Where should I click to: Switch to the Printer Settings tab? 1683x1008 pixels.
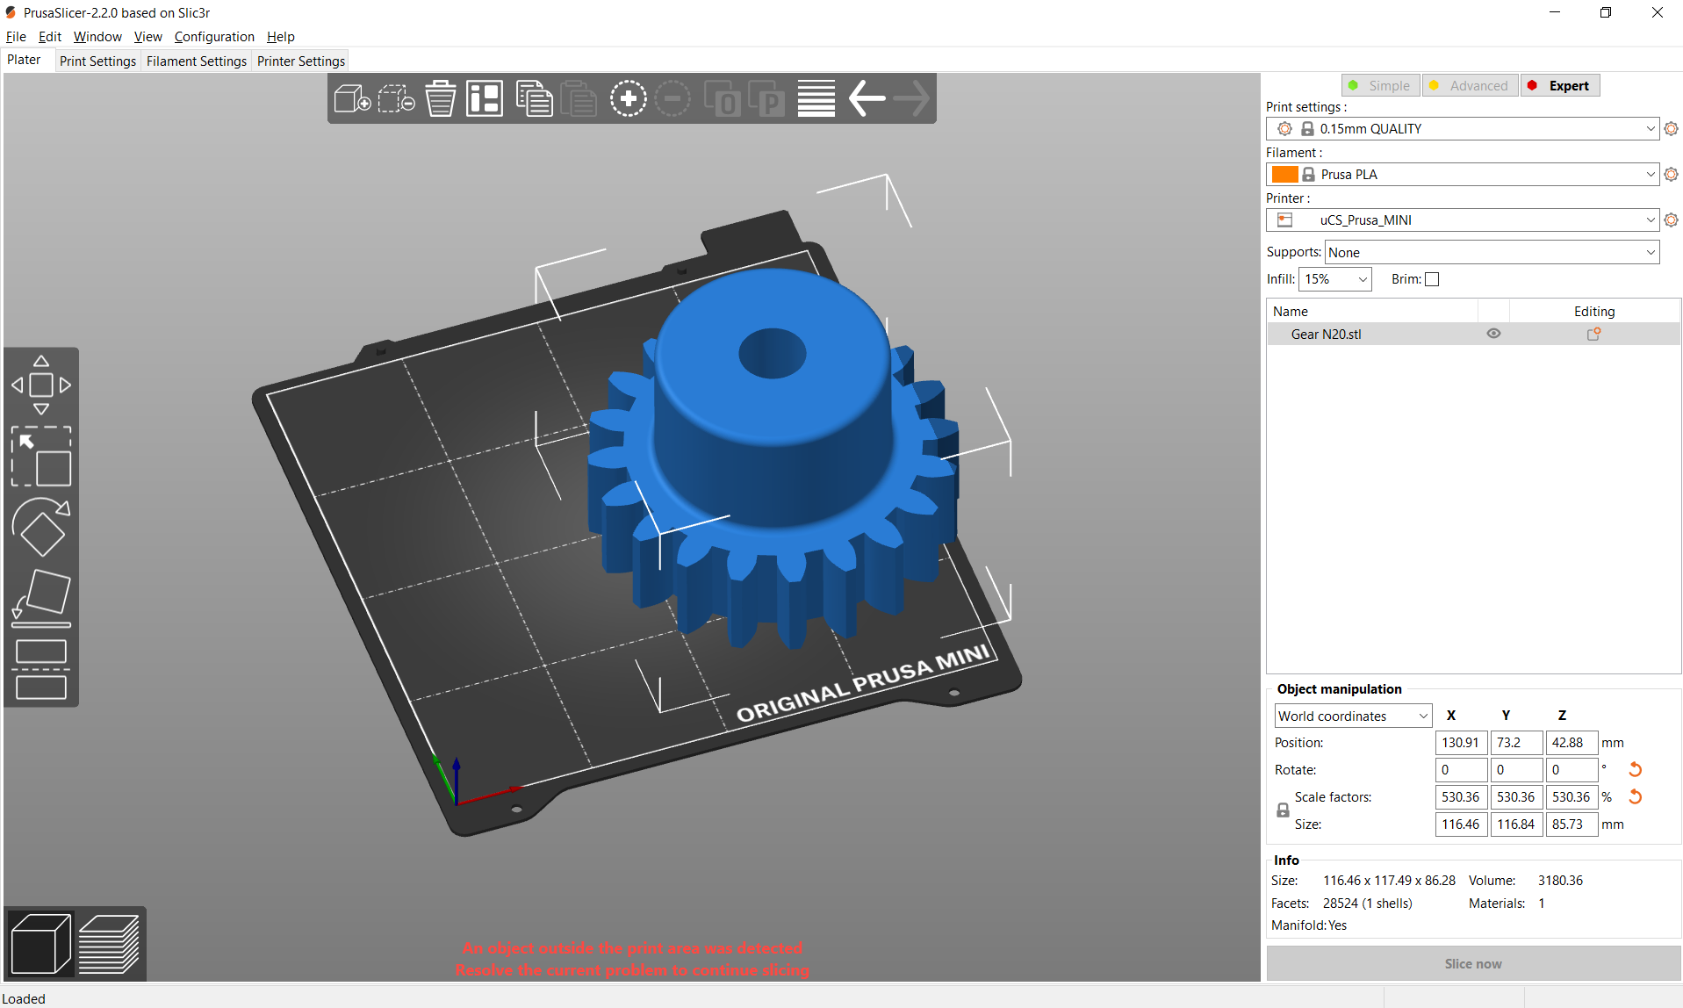[301, 61]
